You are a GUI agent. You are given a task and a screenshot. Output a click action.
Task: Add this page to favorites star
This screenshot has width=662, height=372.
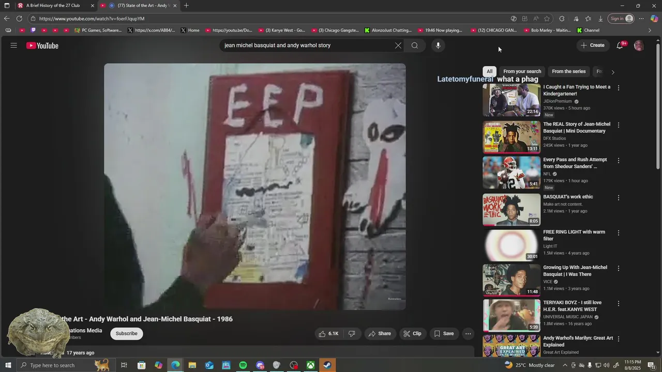click(547, 19)
